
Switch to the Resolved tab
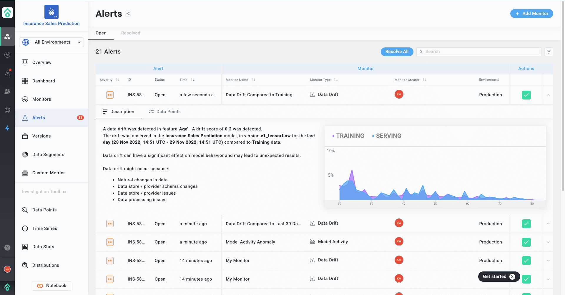tap(131, 33)
